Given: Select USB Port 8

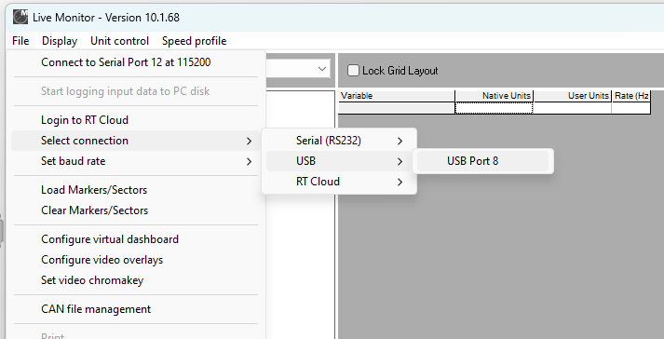Looking at the screenshot, I should (x=482, y=161).
